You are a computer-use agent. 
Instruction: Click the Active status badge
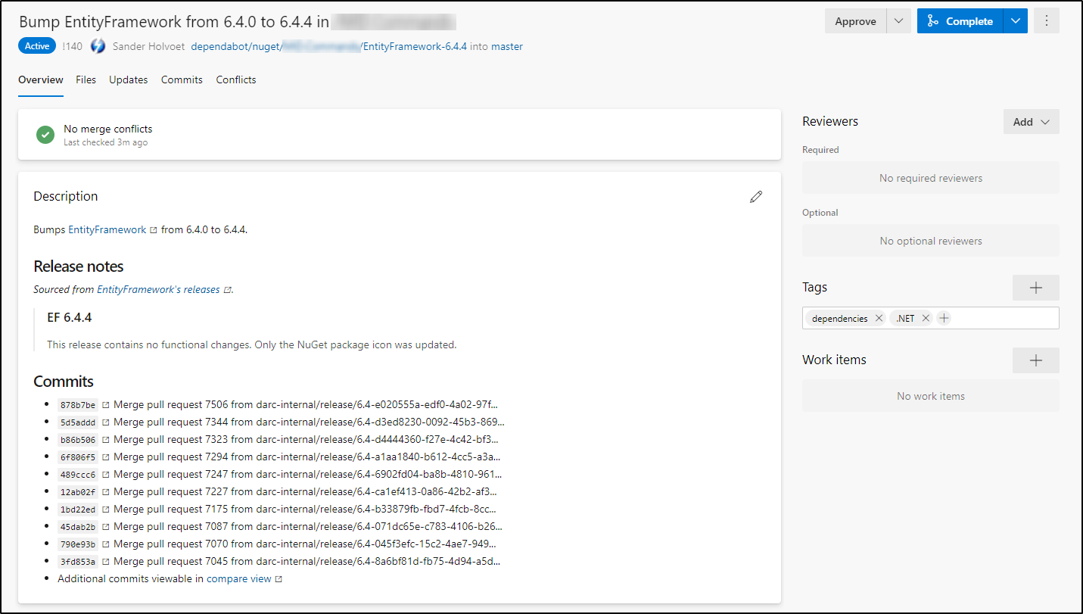pos(37,46)
